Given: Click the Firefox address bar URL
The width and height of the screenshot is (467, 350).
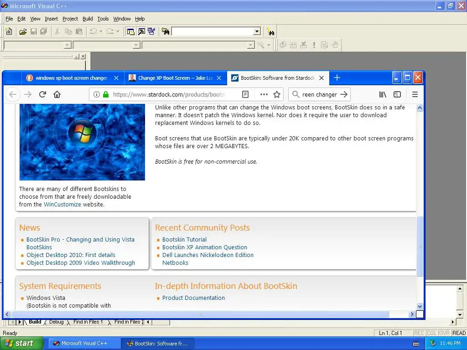Looking at the screenshot, I should click(169, 94).
